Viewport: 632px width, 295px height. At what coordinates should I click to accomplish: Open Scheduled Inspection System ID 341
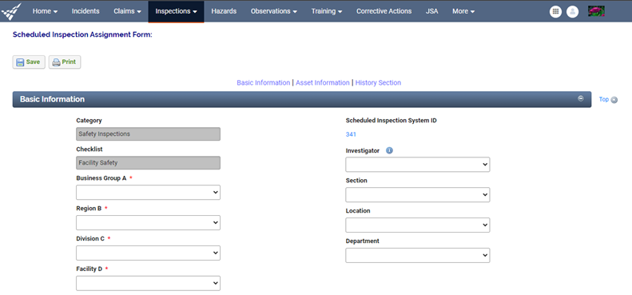point(351,134)
